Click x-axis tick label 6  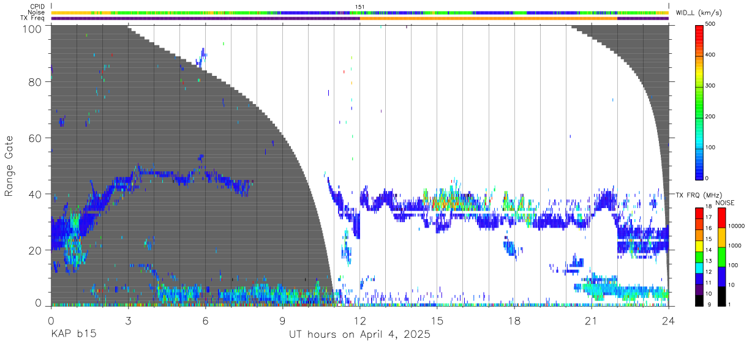click(205, 321)
